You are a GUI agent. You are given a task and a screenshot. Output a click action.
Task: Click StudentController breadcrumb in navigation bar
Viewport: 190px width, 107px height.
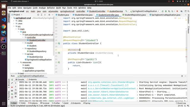pyautogui.click(x=96, y=11)
